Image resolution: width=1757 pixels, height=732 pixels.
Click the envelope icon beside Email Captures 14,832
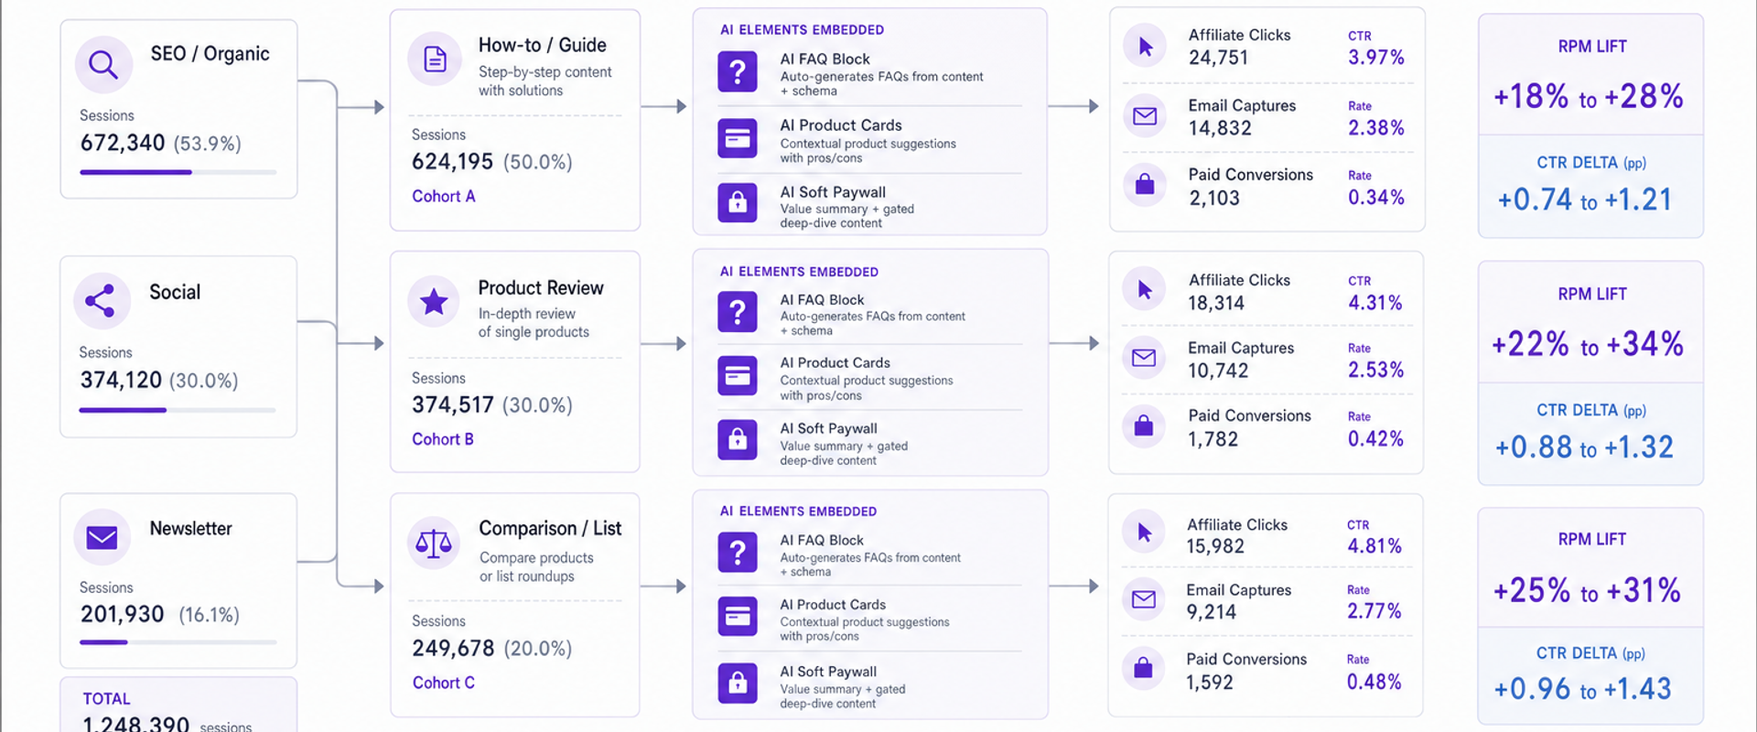coord(1145,116)
